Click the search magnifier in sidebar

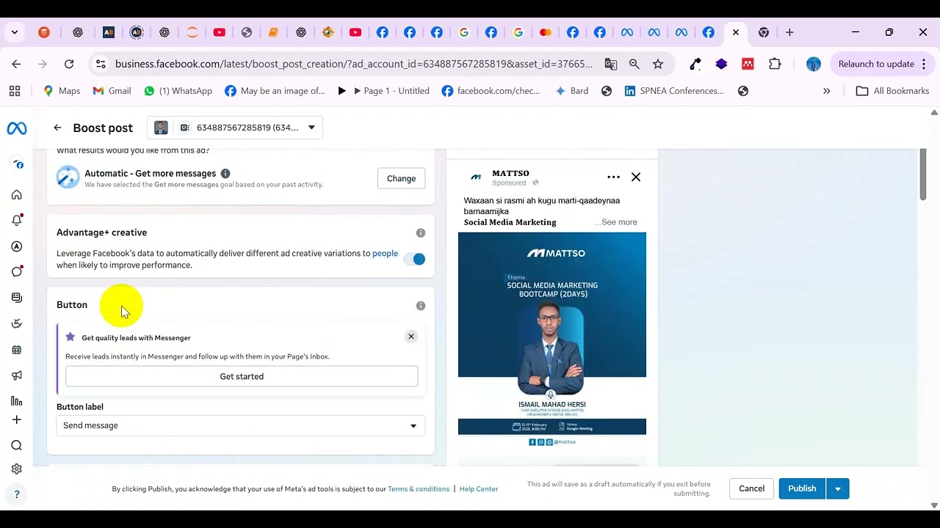tap(17, 446)
